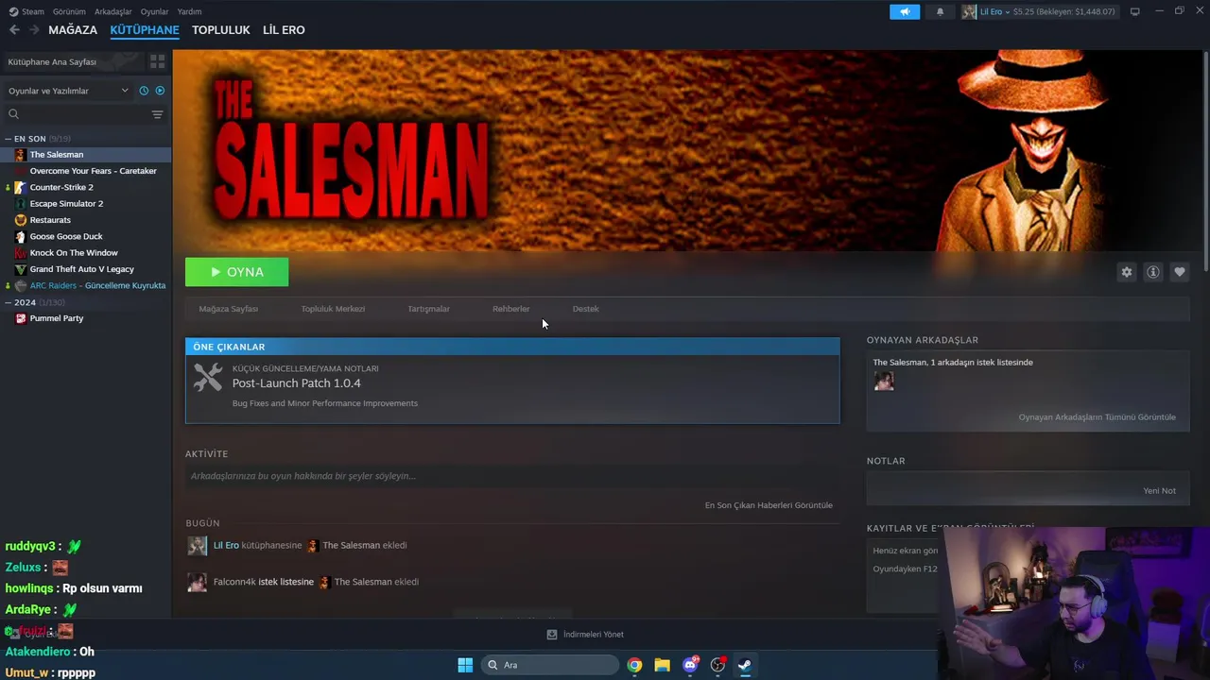The width and height of the screenshot is (1210, 680).
Task: Click the activity comment input field
Action: (x=511, y=476)
